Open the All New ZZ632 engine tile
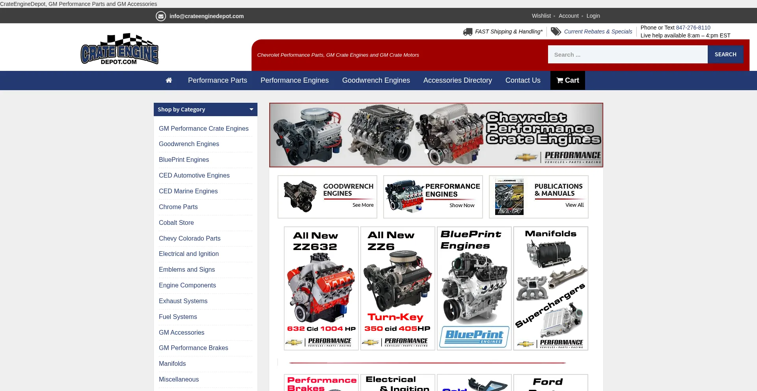Image resolution: width=757 pixels, height=391 pixels. pos(321,288)
